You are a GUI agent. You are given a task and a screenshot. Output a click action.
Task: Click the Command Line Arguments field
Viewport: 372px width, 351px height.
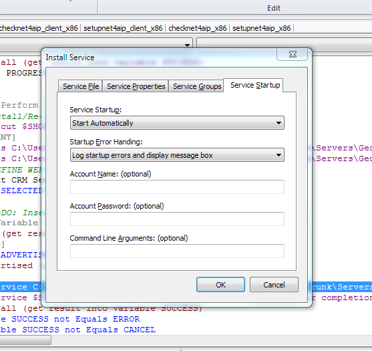(177, 251)
